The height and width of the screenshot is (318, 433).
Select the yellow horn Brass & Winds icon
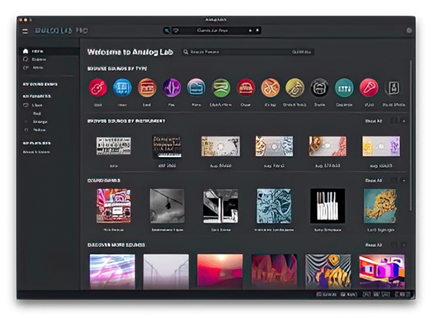pos(295,88)
